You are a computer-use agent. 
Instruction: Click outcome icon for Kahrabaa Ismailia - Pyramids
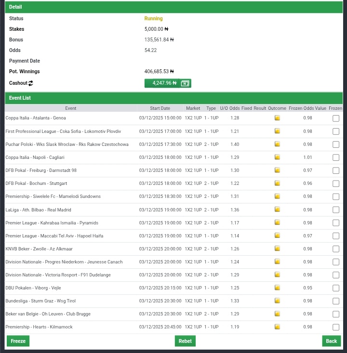[278, 222]
